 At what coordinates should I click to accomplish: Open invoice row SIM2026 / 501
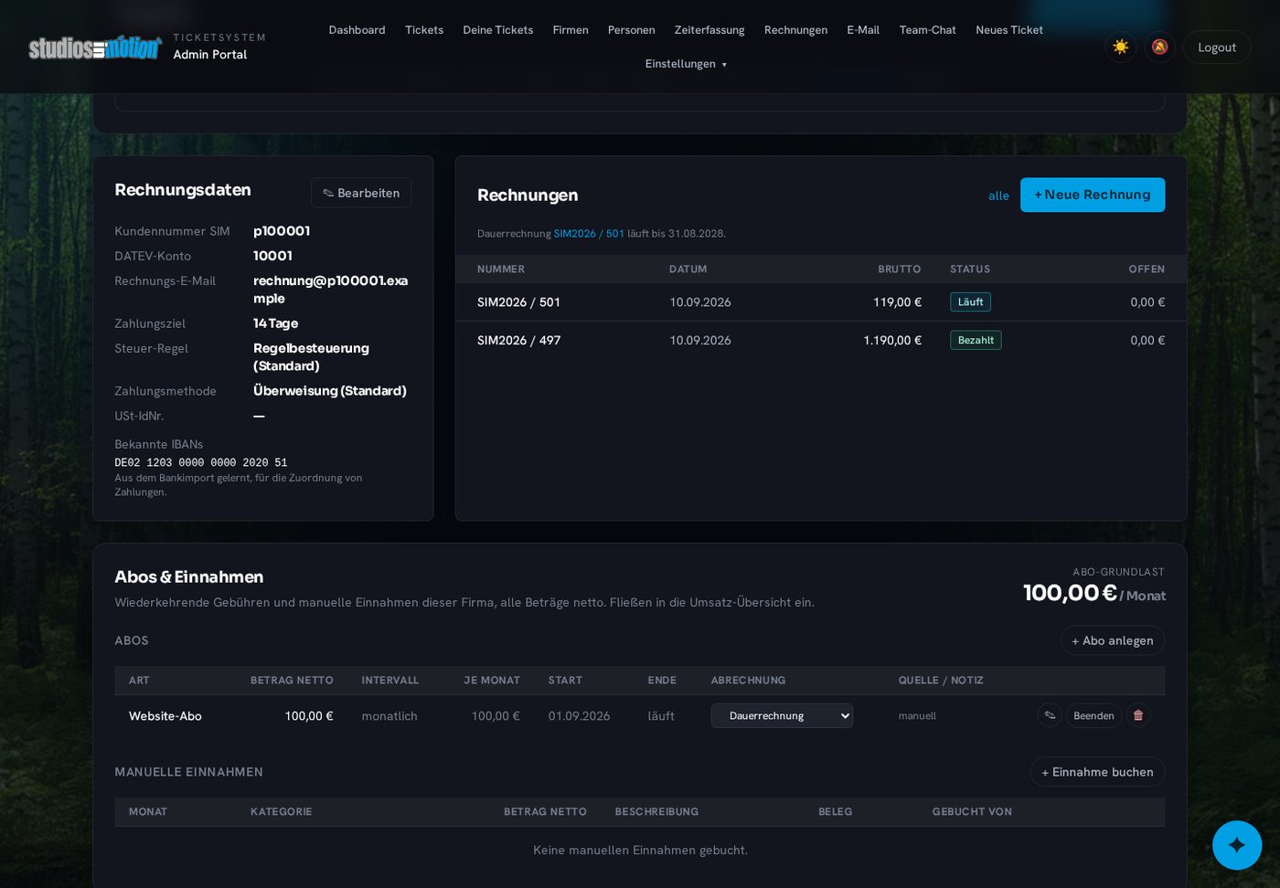821,302
